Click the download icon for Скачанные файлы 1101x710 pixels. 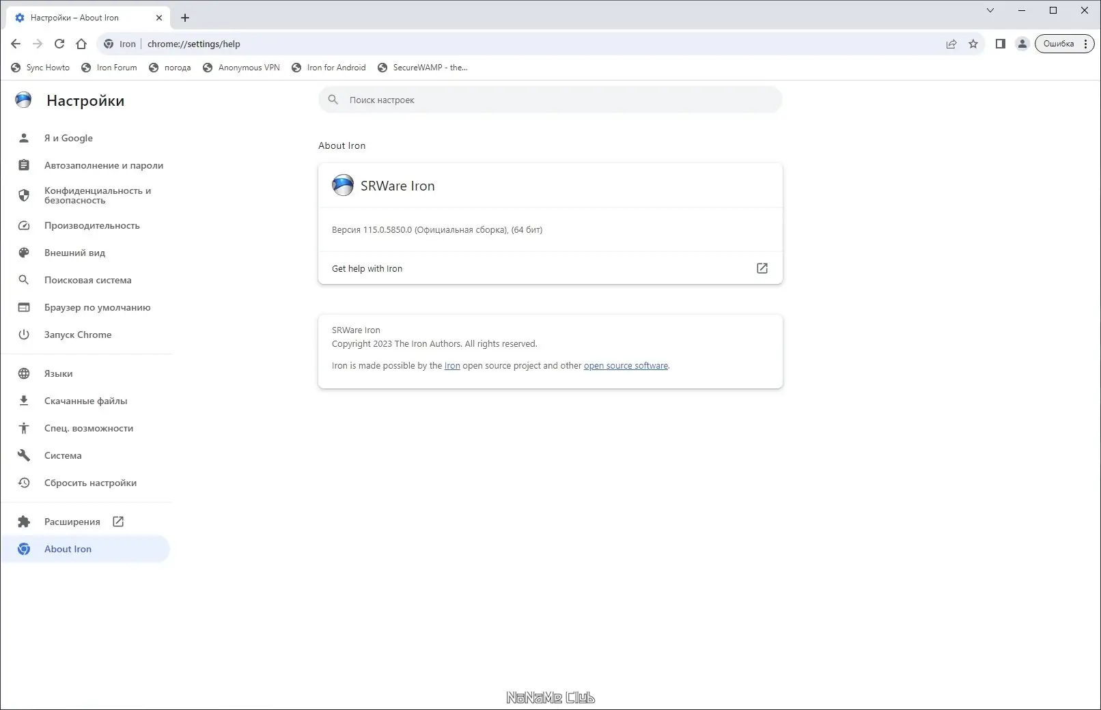[24, 401]
